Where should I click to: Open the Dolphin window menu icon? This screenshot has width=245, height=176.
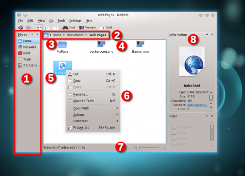pos(19,15)
